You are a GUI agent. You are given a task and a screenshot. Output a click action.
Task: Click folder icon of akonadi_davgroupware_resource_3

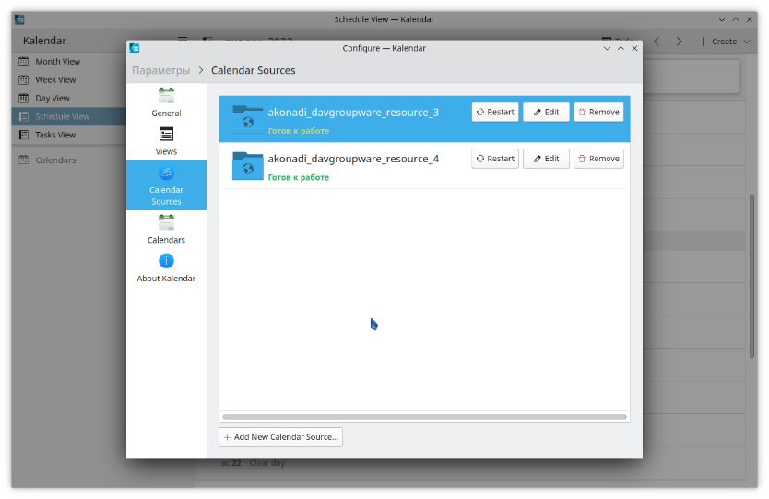(x=247, y=119)
